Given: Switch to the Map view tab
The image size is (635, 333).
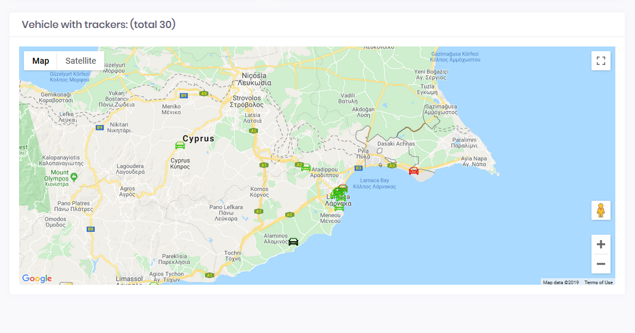Looking at the screenshot, I should click(41, 61).
